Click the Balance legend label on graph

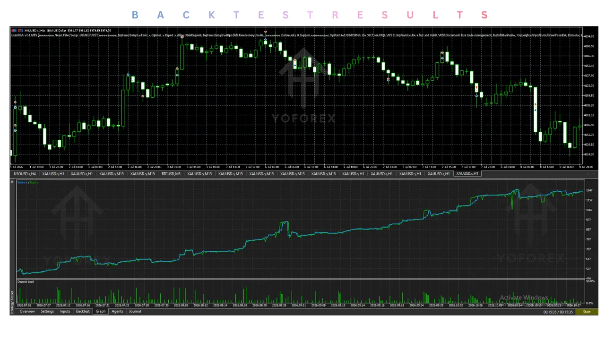(22, 182)
